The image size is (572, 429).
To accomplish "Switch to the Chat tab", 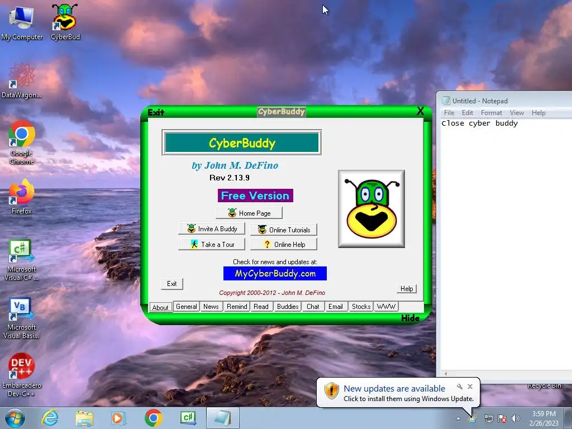I will click(x=313, y=307).
